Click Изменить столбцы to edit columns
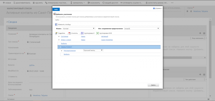This screenshot has height=101, width=215. [63, 25]
